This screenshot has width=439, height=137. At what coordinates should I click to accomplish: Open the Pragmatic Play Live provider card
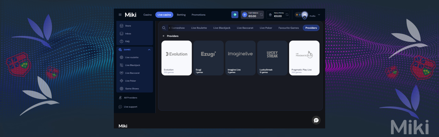tap(304, 58)
